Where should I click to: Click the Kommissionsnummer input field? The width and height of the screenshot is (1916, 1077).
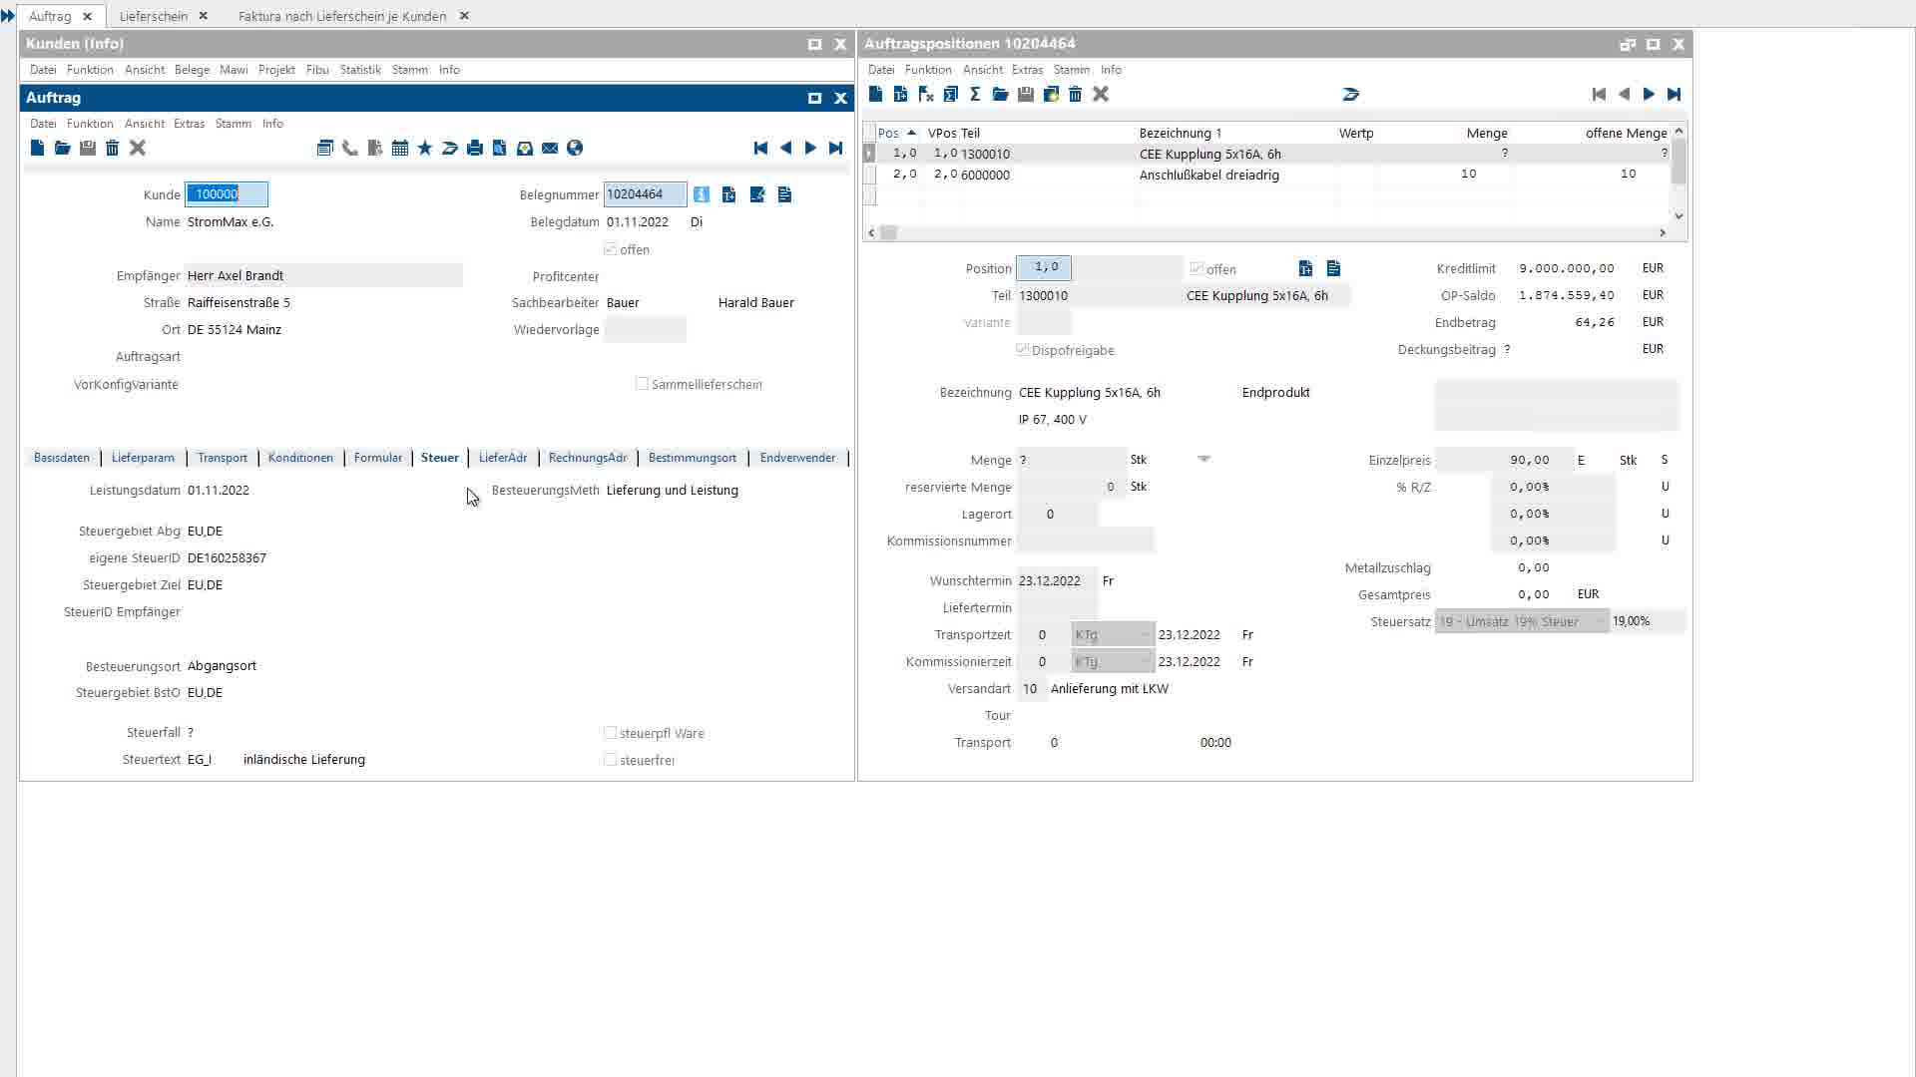(x=1086, y=540)
